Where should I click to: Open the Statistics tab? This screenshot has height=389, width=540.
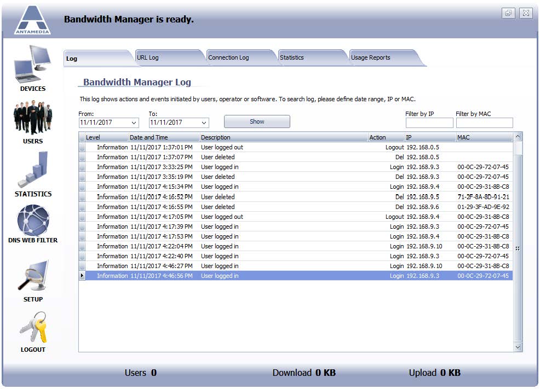[312, 57]
